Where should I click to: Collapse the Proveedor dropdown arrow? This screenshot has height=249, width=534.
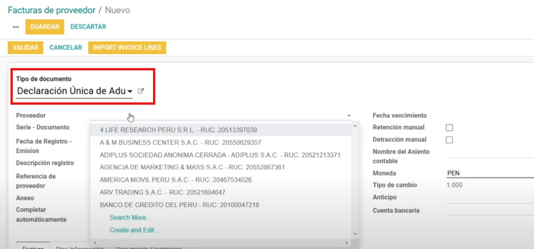tap(349, 116)
